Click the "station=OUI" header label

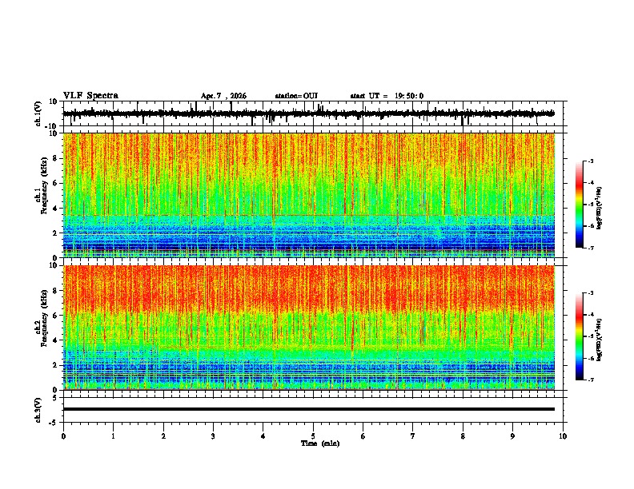296,96
